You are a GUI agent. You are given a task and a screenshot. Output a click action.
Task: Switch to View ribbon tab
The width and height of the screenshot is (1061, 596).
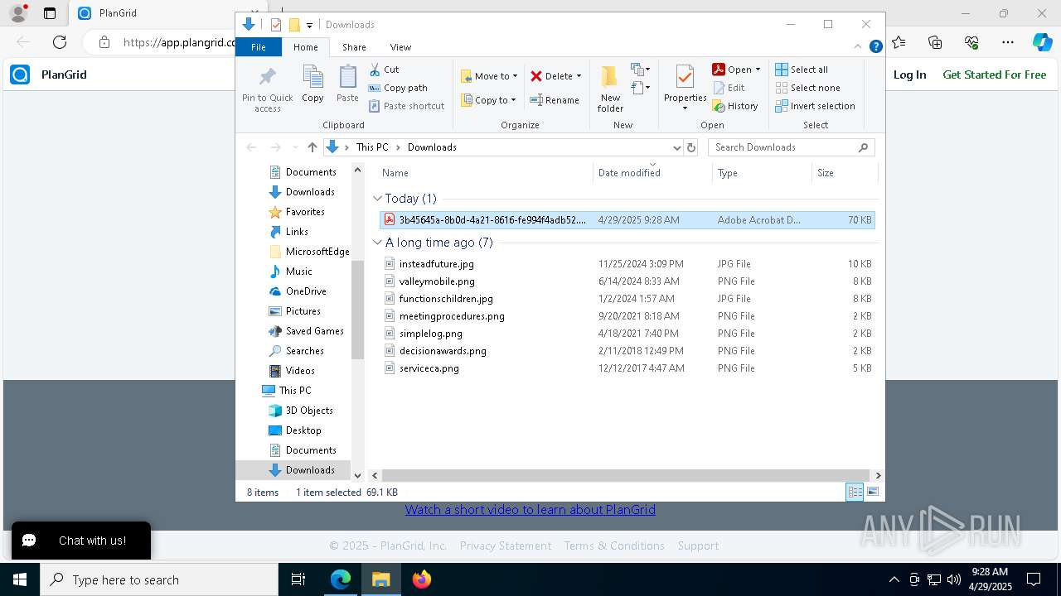pos(400,47)
